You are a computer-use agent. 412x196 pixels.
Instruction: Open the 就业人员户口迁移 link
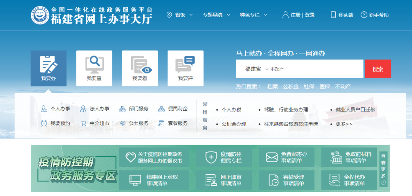pyautogui.click(x=355, y=110)
